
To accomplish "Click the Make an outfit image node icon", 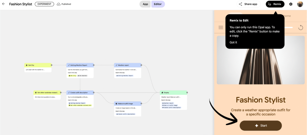I will pos(116,103).
